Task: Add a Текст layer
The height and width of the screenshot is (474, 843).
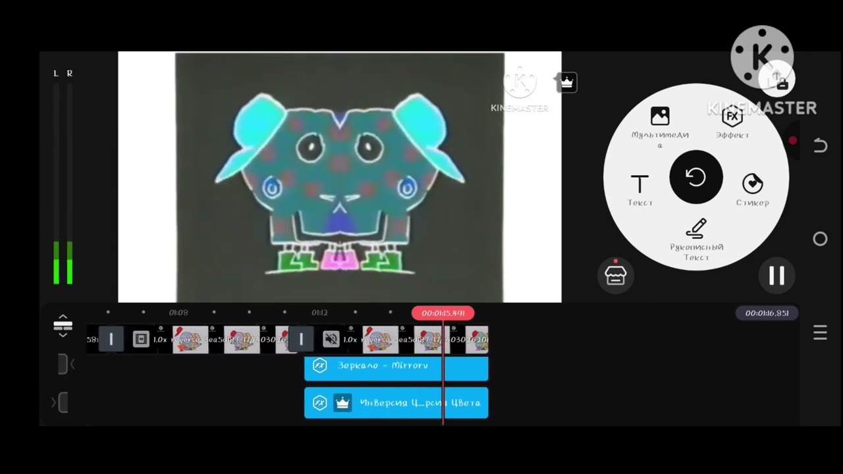Action: click(x=639, y=190)
